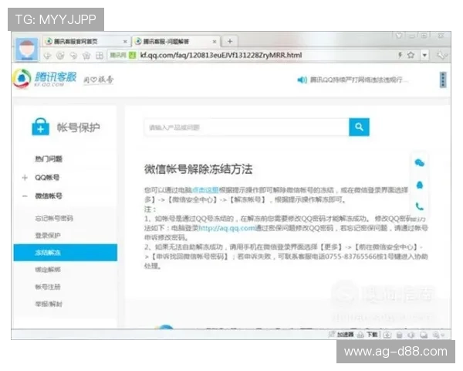Open the vertical dots menu on page

pos(443,80)
